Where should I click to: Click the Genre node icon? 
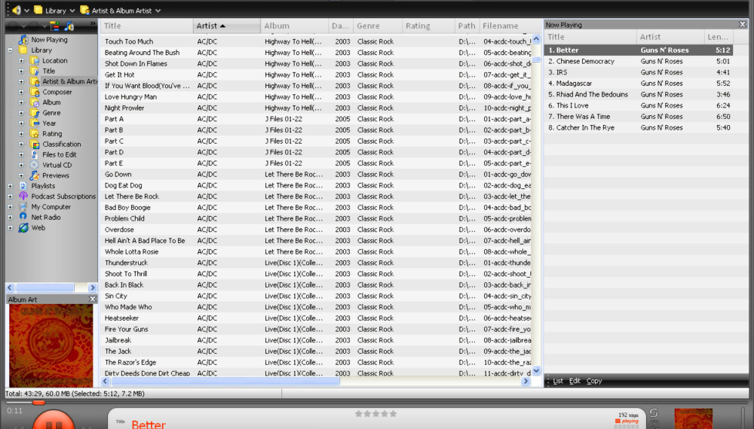[x=35, y=113]
